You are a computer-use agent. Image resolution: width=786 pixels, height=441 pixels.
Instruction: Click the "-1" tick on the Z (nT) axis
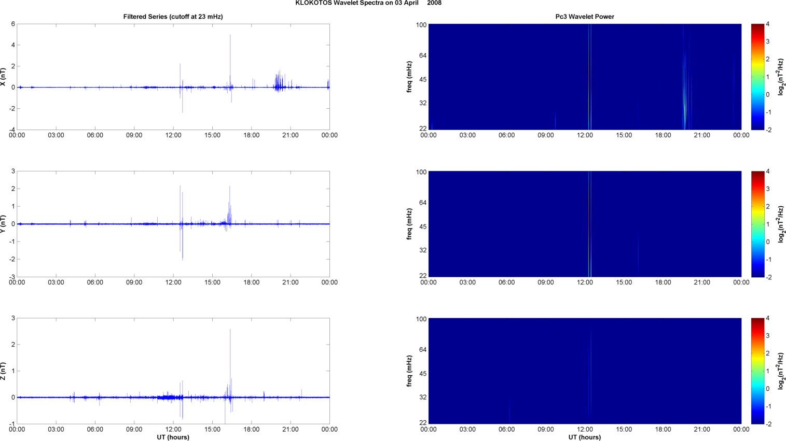point(11,424)
